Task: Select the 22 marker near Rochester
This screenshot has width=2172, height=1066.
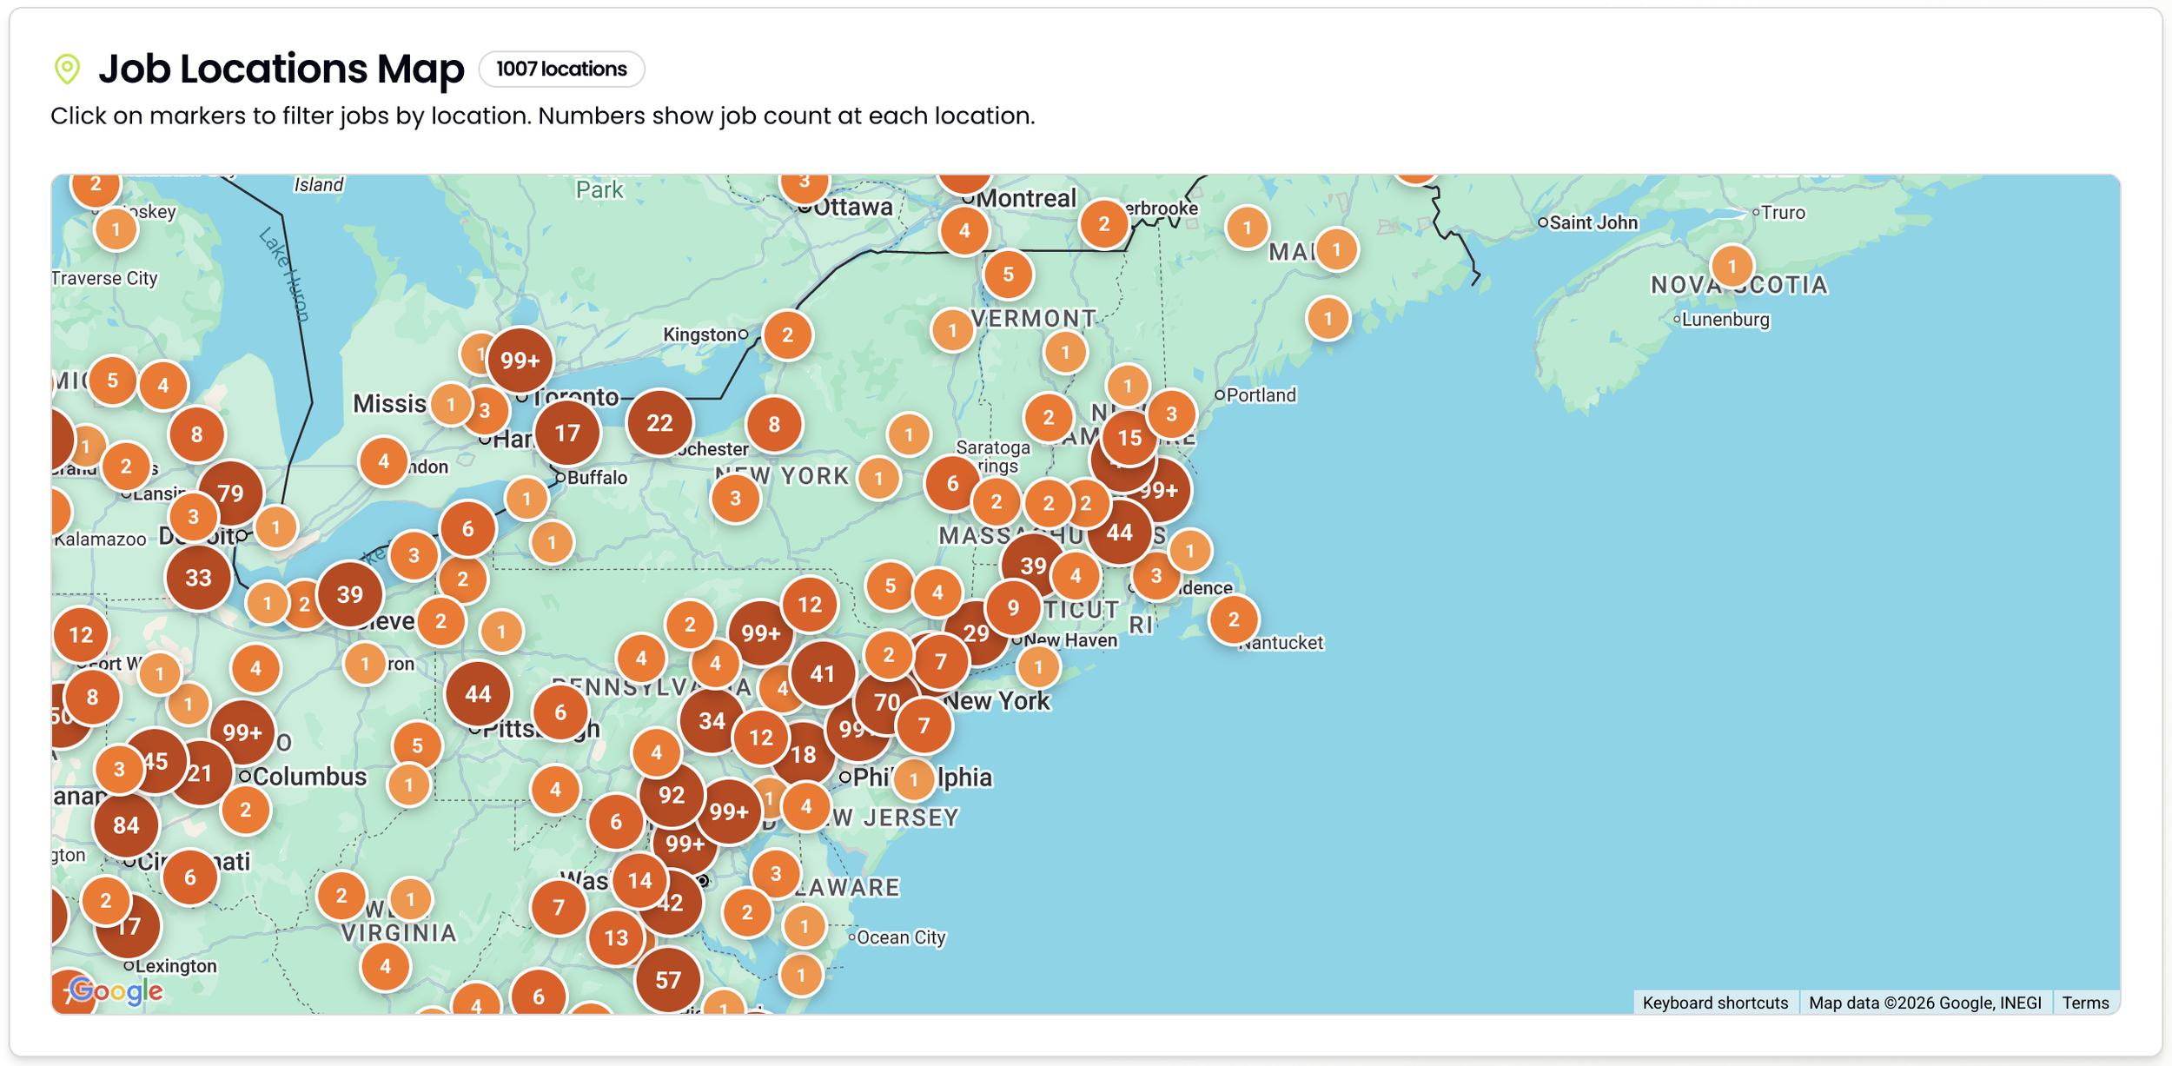Action: pyautogui.click(x=660, y=424)
